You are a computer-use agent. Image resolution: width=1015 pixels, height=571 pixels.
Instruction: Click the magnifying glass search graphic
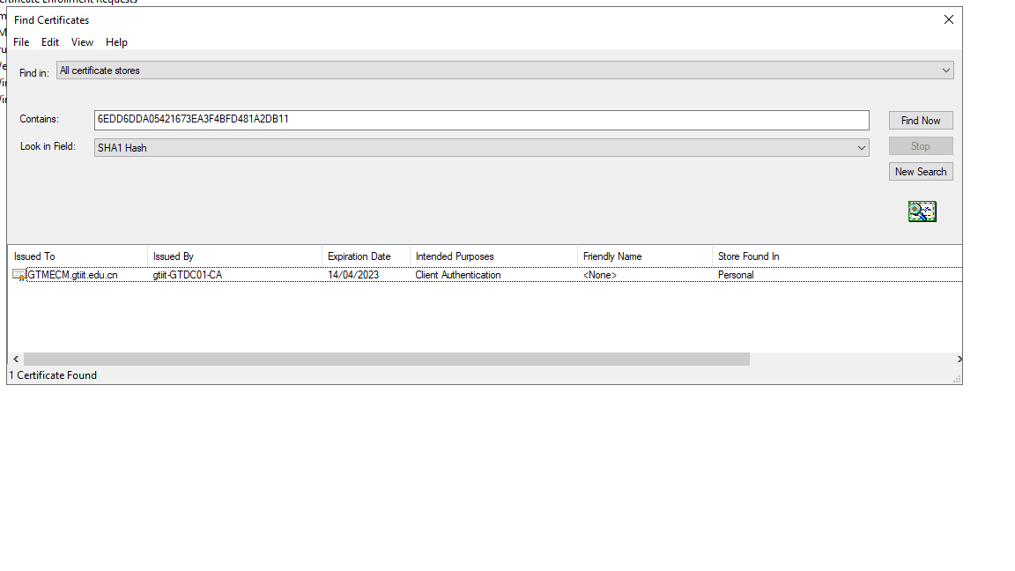pos(922,211)
